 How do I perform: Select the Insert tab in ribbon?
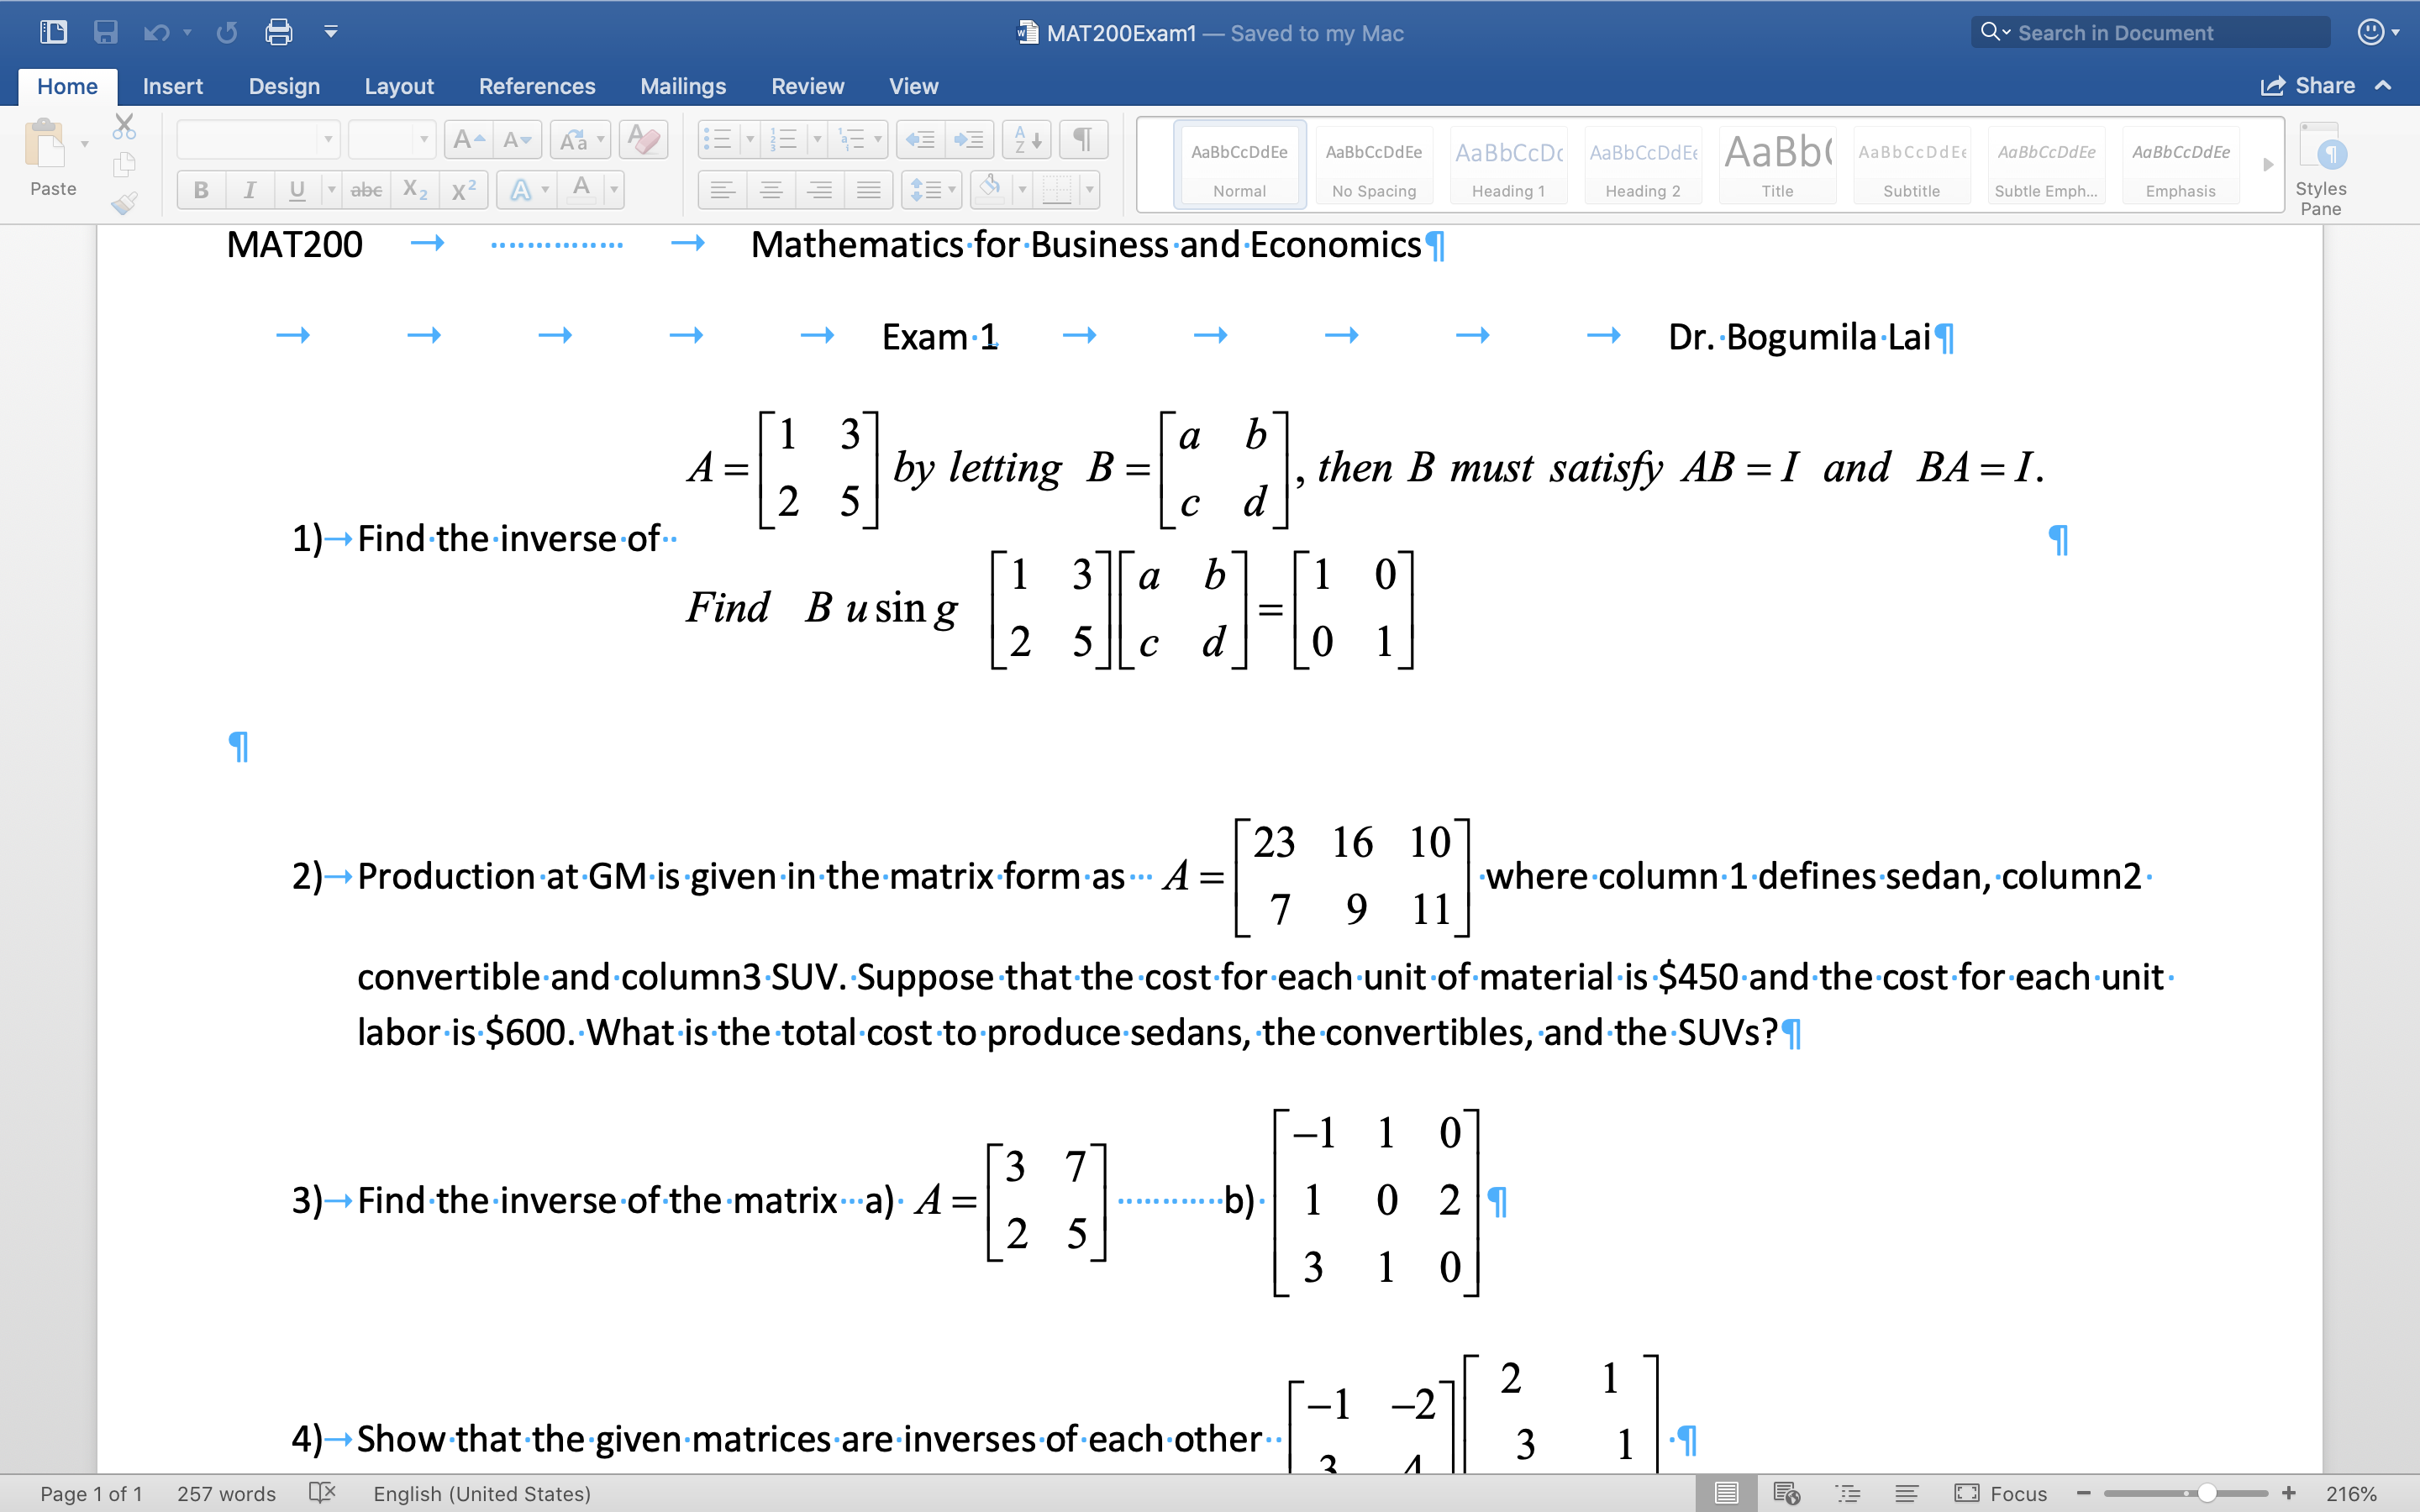point(171,84)
